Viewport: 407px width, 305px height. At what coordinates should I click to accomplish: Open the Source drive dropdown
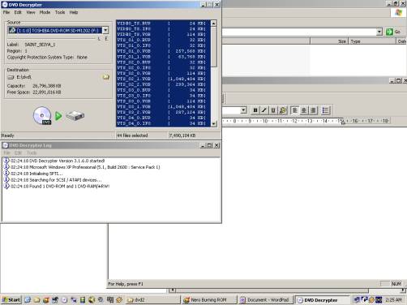point(105,30)
